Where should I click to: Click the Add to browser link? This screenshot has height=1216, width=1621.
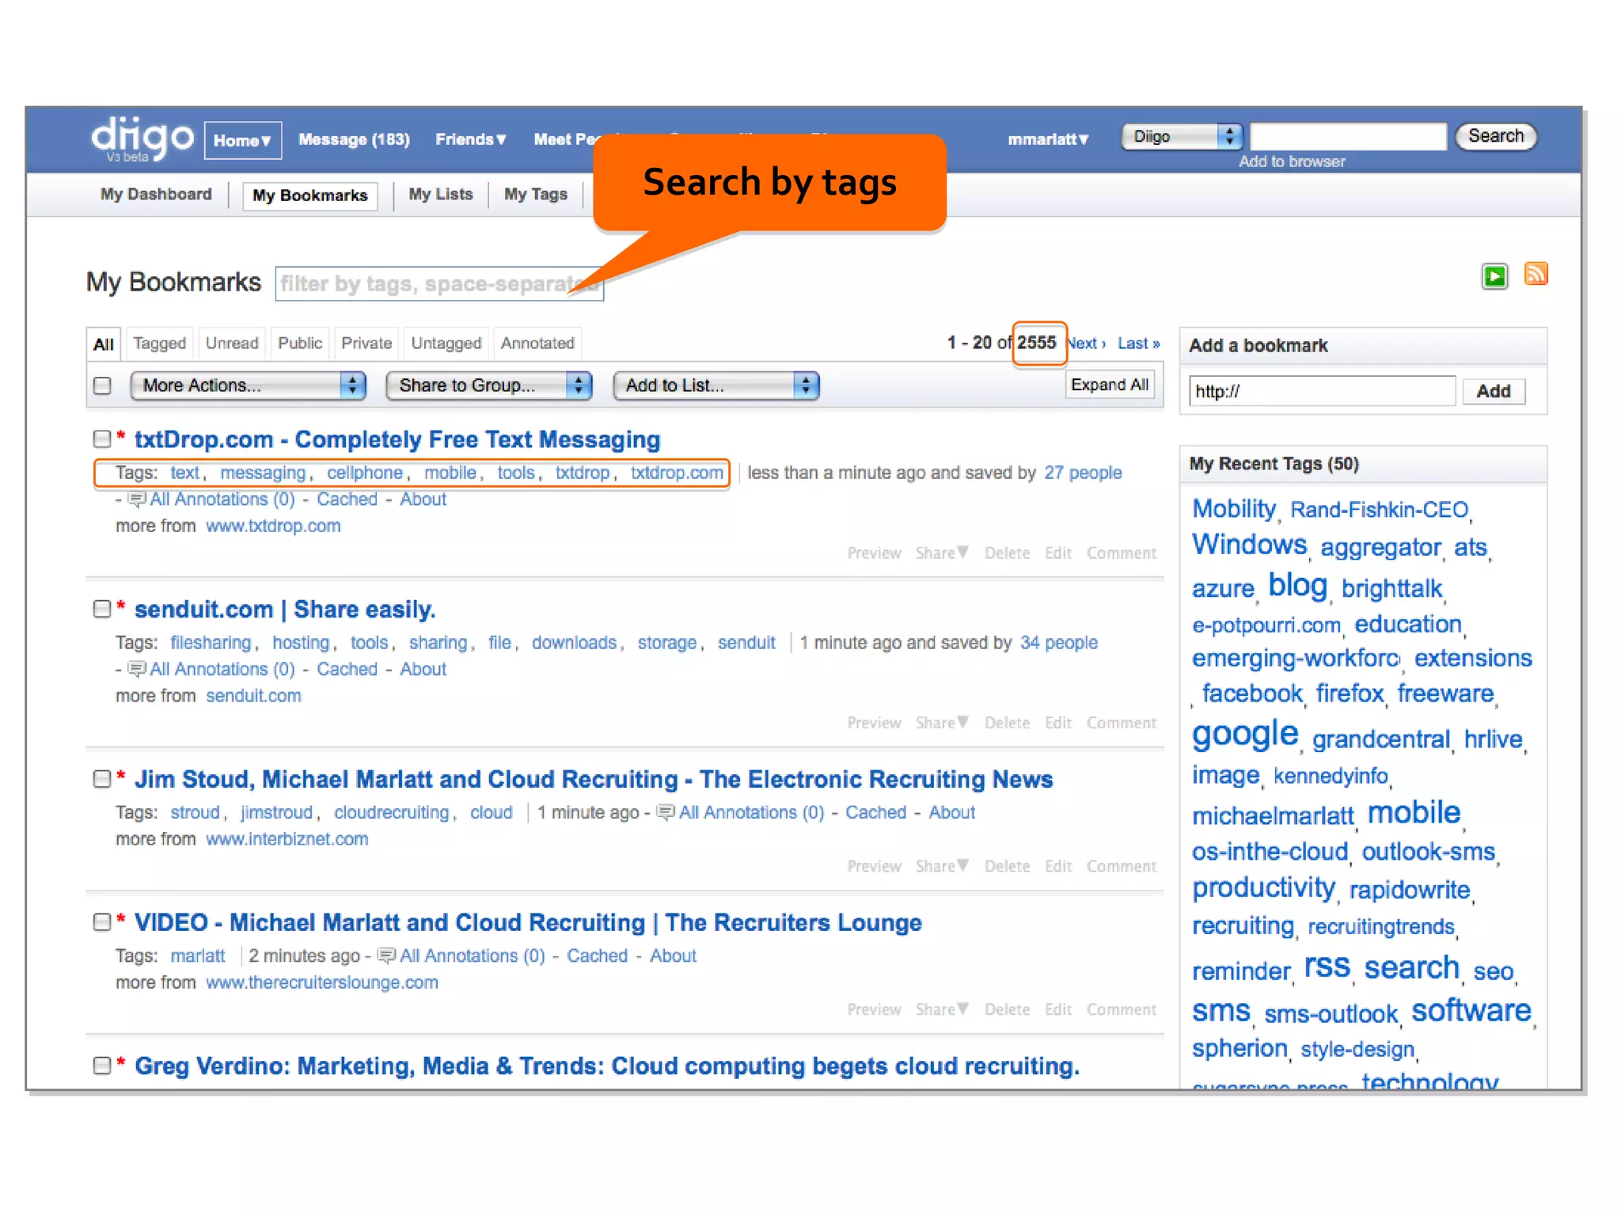click(x=1292, y=161)
